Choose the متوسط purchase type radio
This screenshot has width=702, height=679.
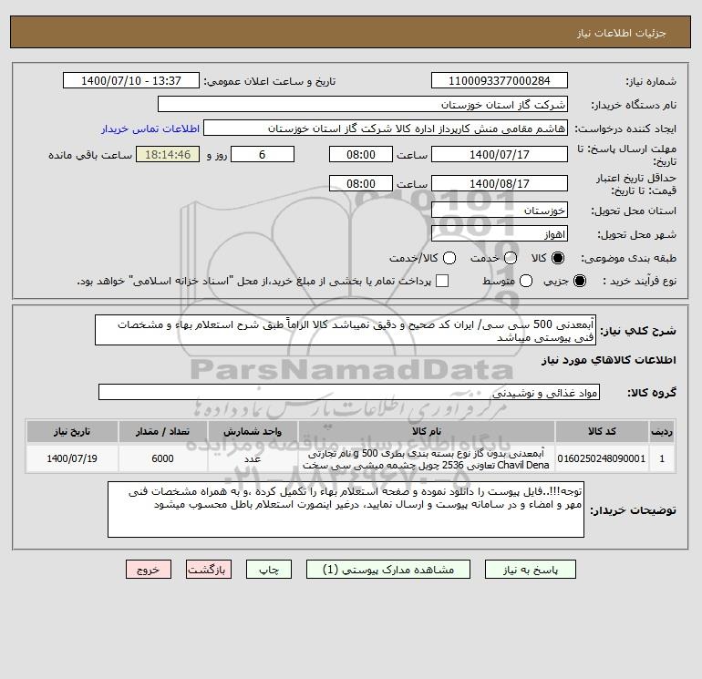(526, 281)
